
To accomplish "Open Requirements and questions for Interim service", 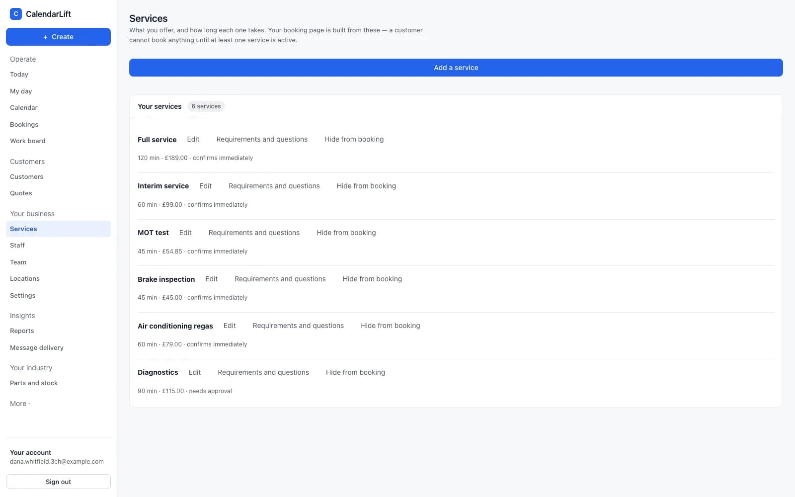I will point(274,186).
